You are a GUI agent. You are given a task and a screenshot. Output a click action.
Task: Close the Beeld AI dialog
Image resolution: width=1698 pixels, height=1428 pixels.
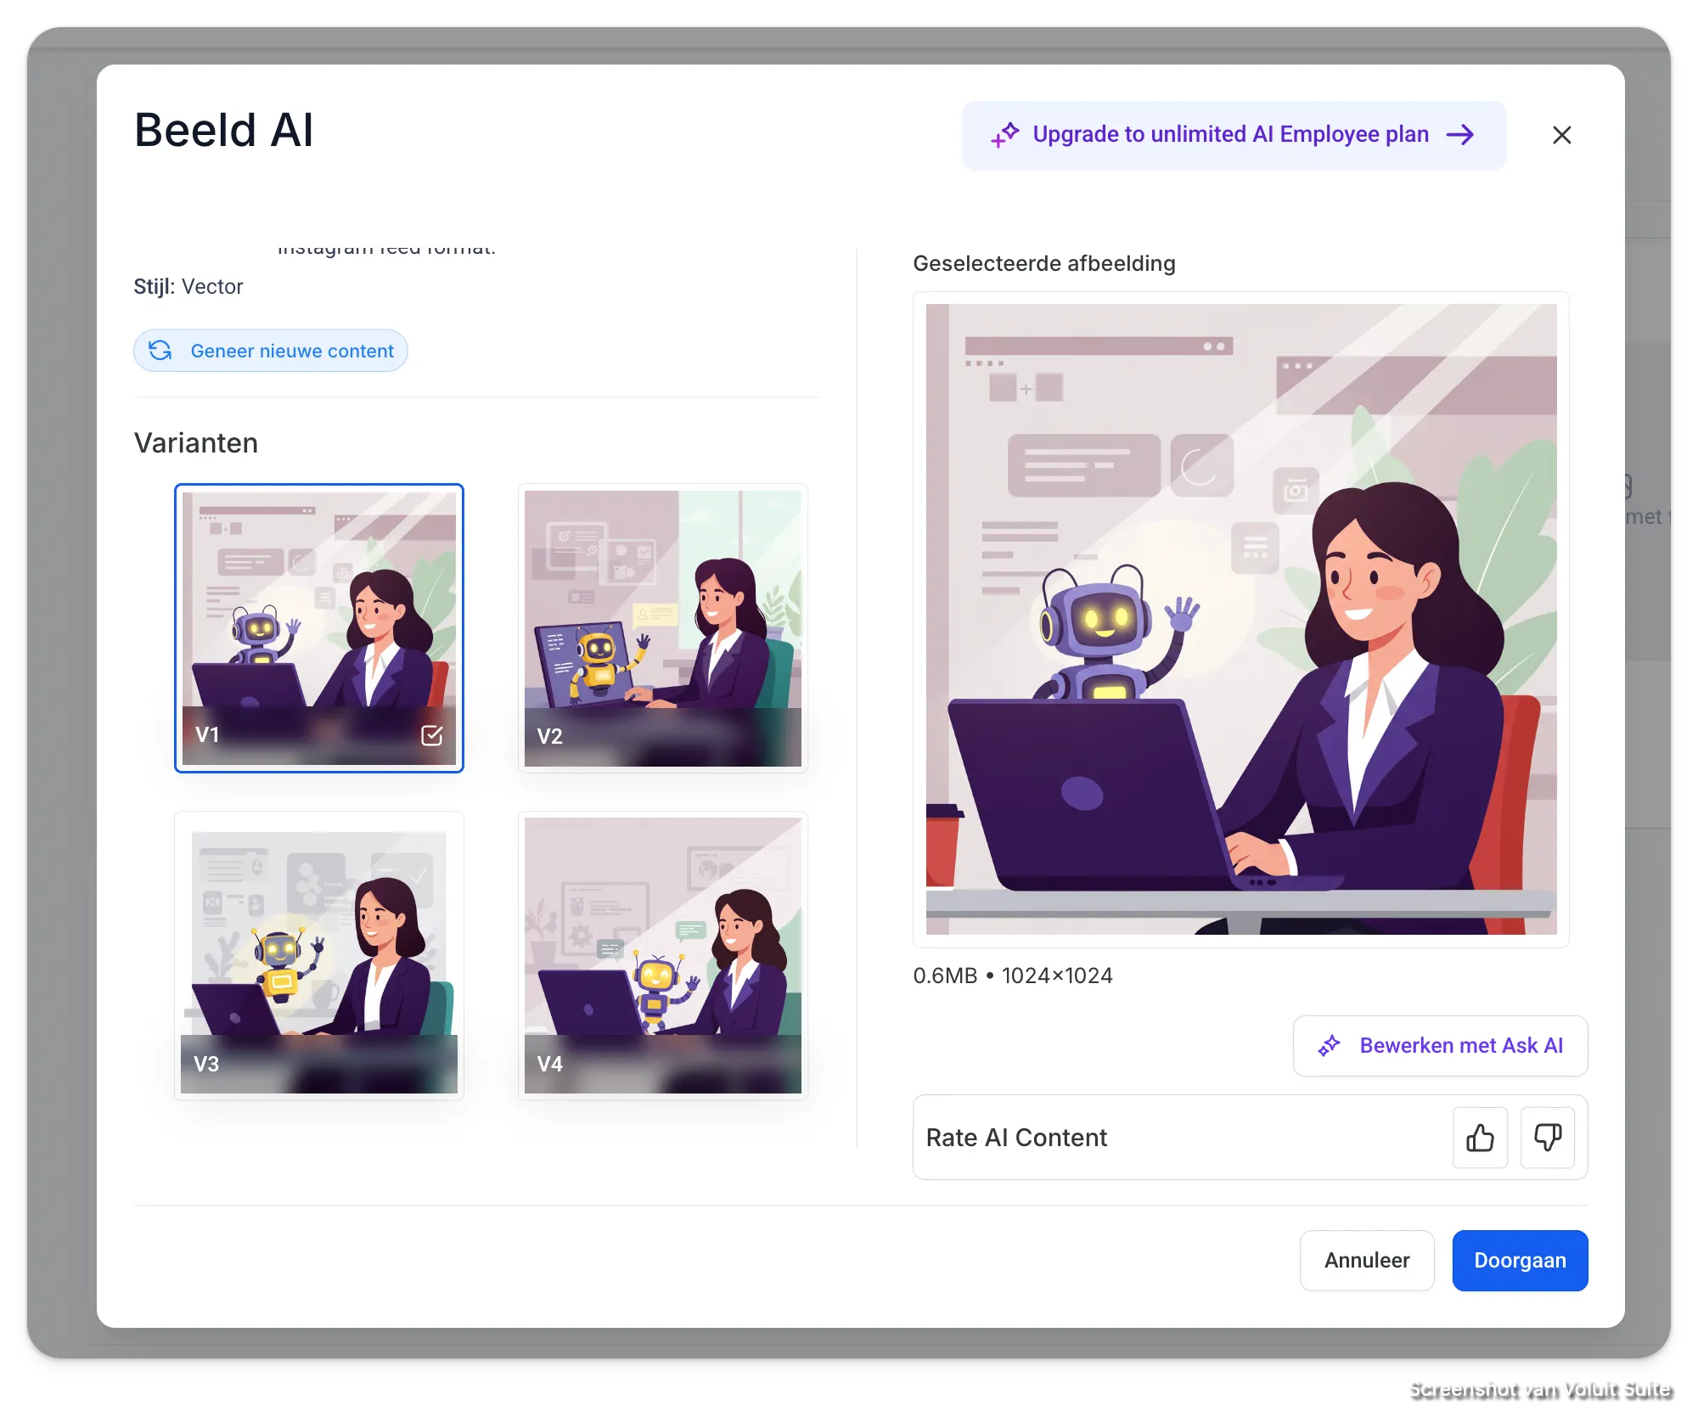point(1561,135)
